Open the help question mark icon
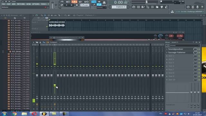This screenshot has width=206, height=116. click(202, 7)
